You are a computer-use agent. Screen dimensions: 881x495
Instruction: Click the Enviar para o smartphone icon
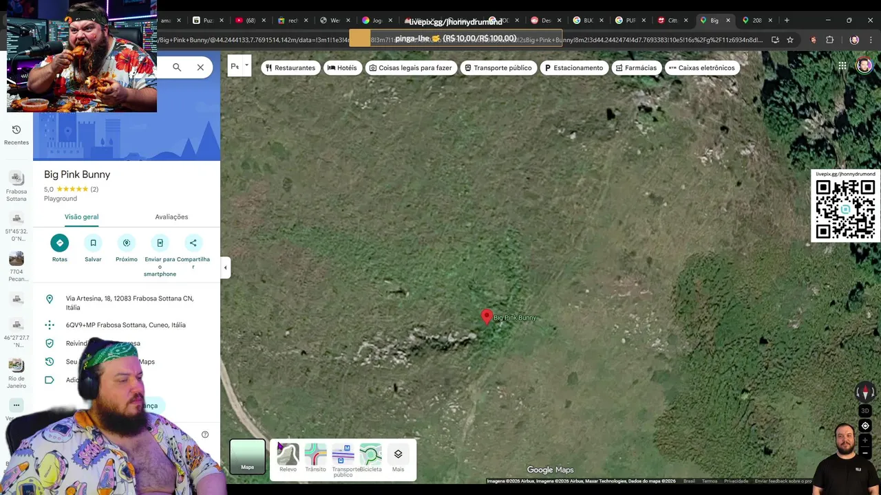tap(160, 243)
